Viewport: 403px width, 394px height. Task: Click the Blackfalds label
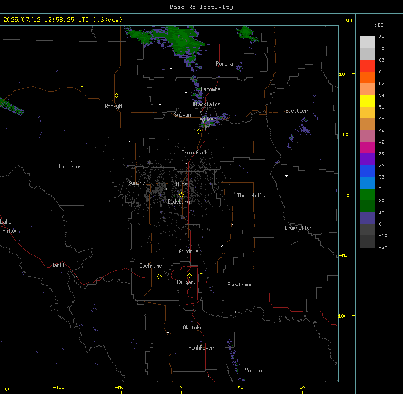[206, 104]
